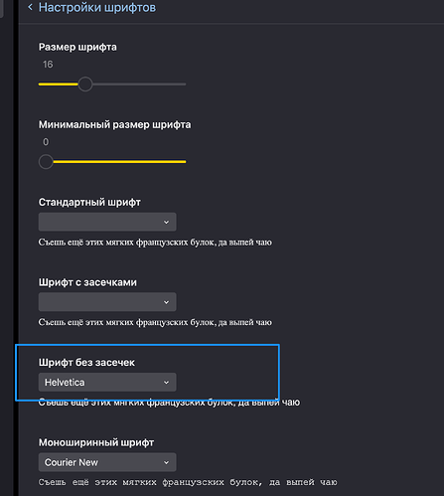Open the Стандартный шрифт dropdown

(x=107, y=222)
